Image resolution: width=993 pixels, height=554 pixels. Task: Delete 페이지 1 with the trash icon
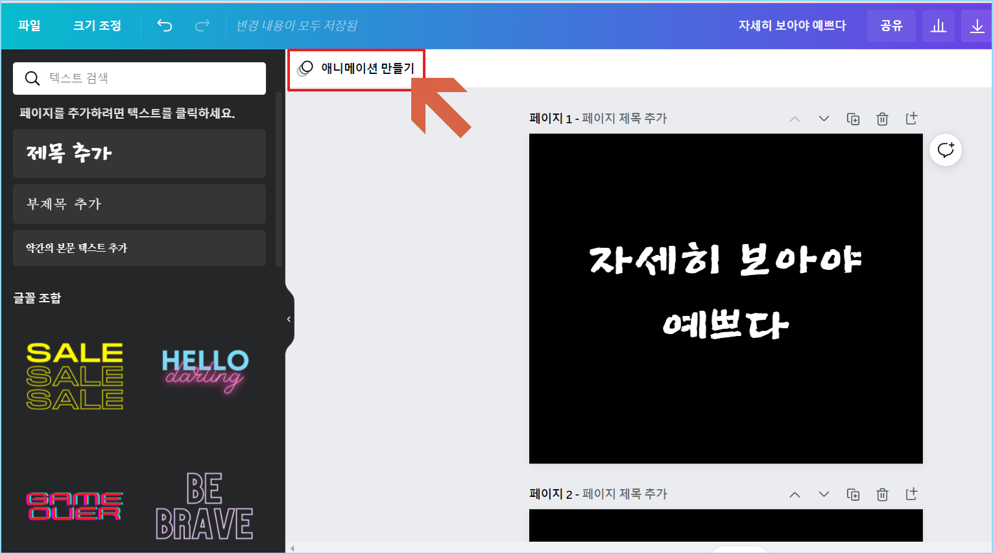point(882,119)
